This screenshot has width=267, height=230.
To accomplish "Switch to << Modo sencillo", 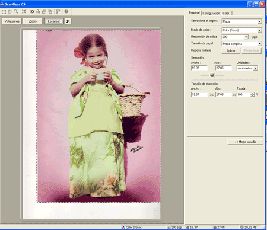I will click(x=245, y=142).
